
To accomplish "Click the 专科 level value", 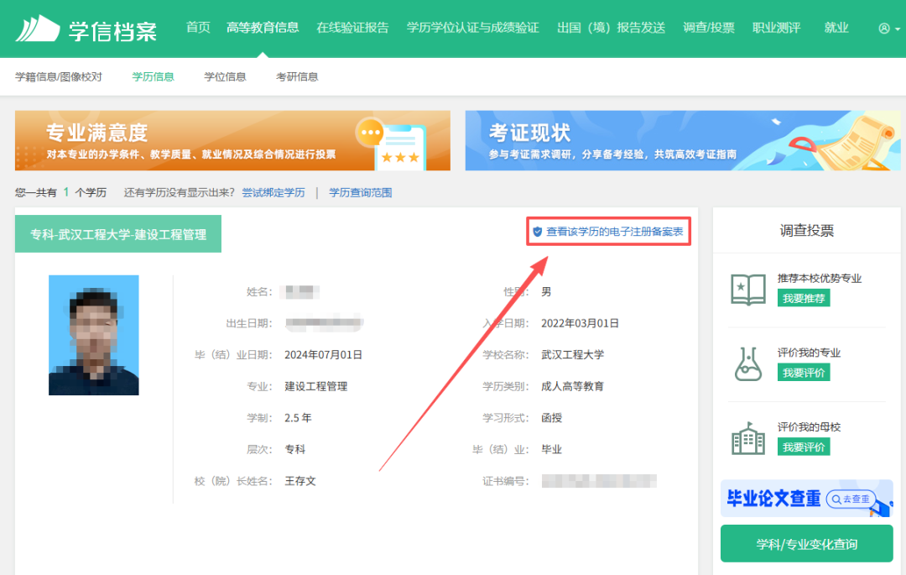I will (295, 449).
